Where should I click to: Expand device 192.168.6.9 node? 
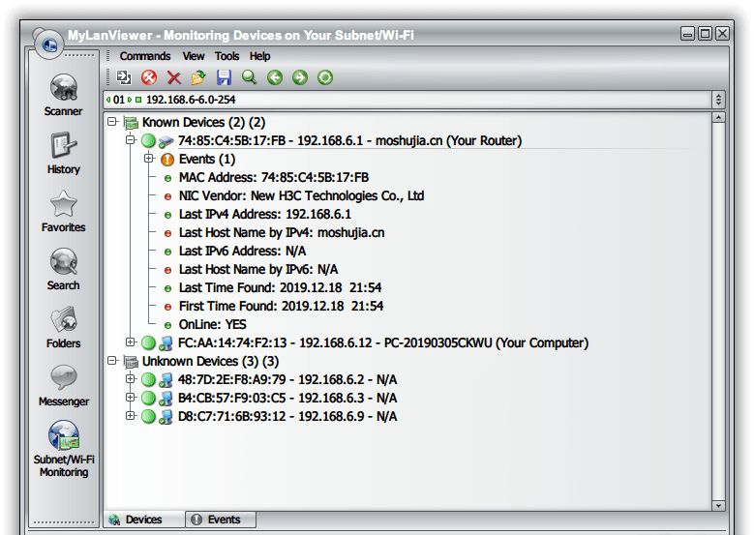[131, 416]
